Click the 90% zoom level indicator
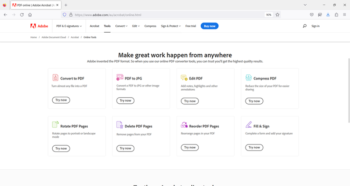The width and height of the screenshot is (350, 186). 268,15
